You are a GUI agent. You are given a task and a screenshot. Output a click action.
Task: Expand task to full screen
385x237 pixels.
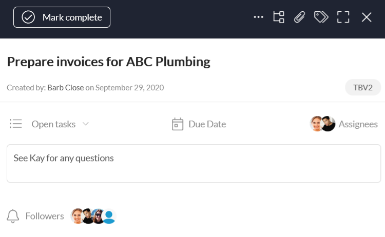[343, 17]
